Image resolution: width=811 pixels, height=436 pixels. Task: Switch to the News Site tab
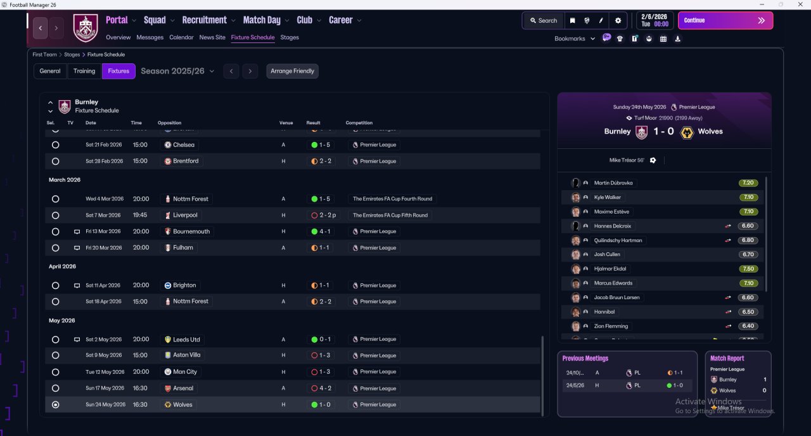(x=212, y=37)
